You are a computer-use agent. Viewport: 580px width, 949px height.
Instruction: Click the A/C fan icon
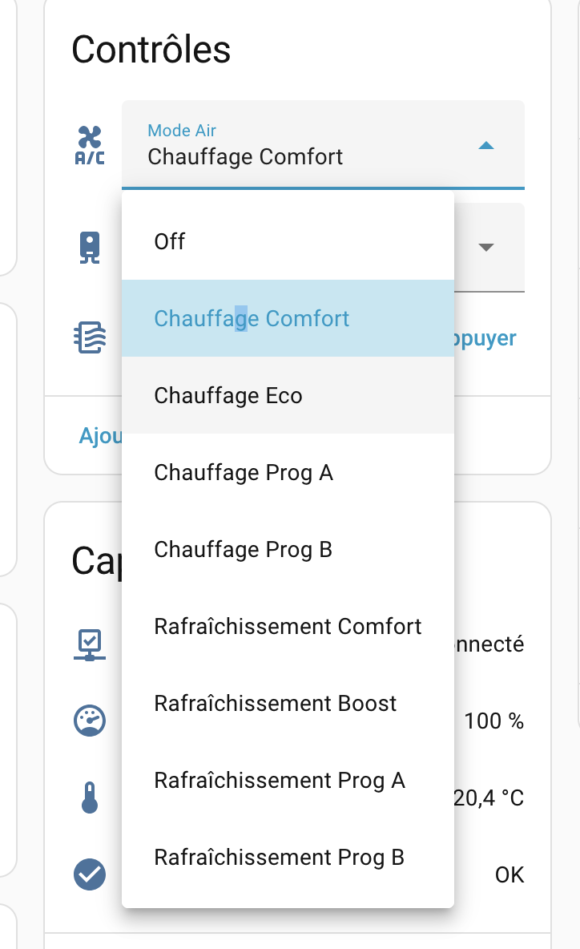(90, 145)
